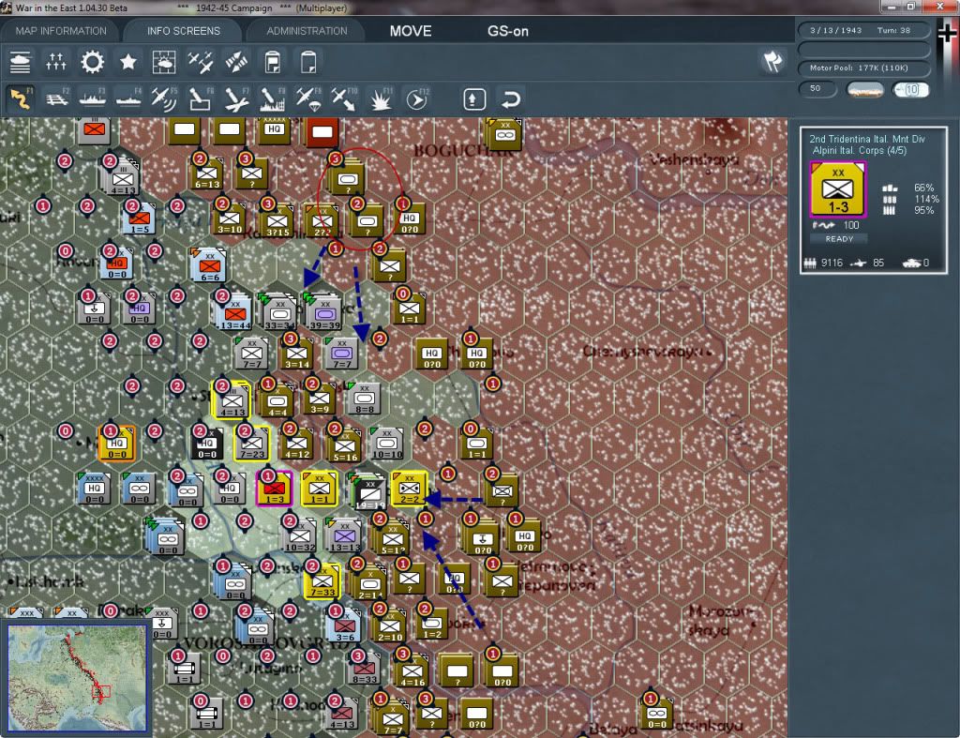Click the snow level 10 indicator
The height and width of the screenshot is (738, 960).
910,90
